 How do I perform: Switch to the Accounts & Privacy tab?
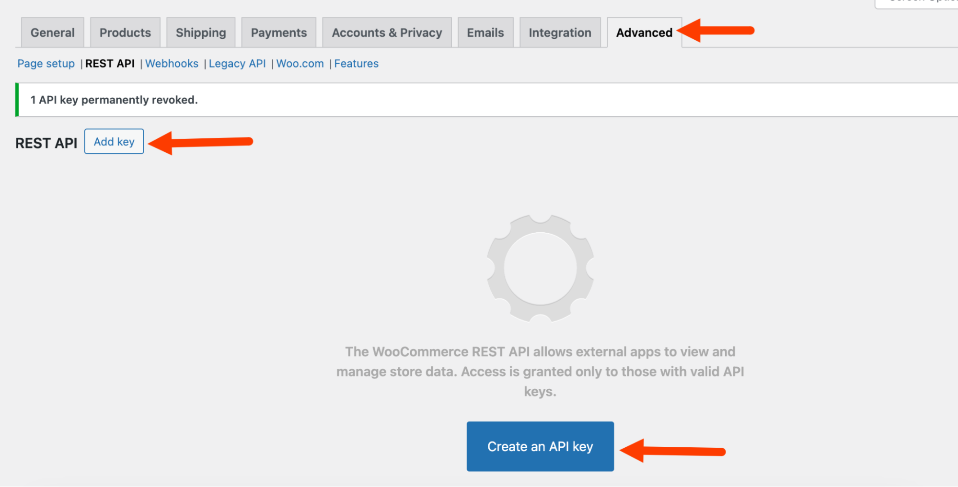pos(386,32)
